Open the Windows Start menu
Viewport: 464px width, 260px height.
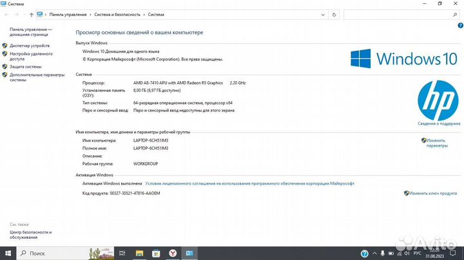click(x=8, y=253)
